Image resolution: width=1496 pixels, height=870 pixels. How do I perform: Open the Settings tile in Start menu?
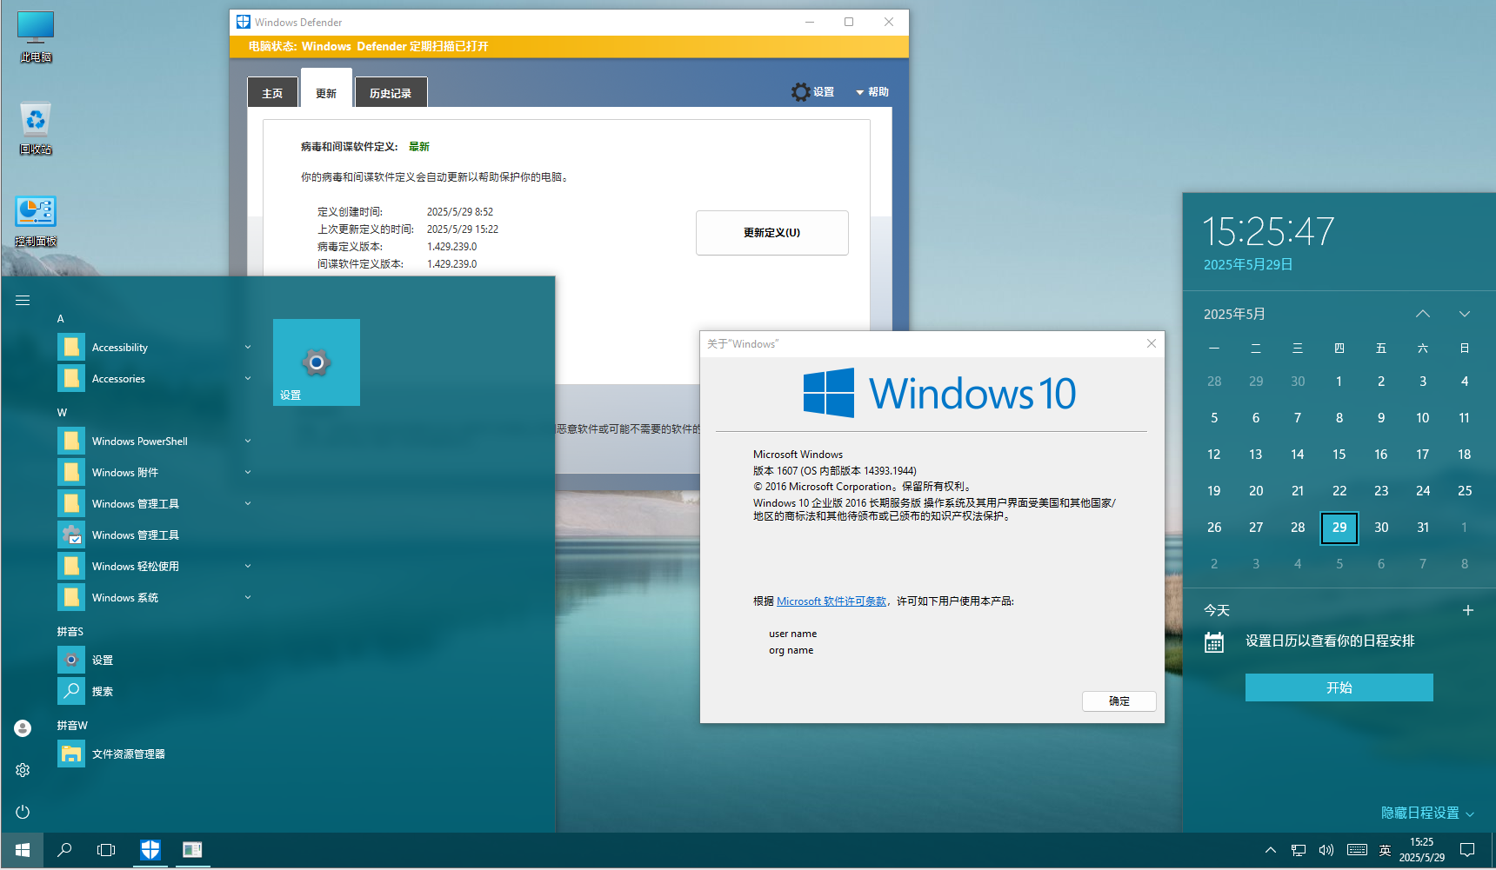point(316,362)
